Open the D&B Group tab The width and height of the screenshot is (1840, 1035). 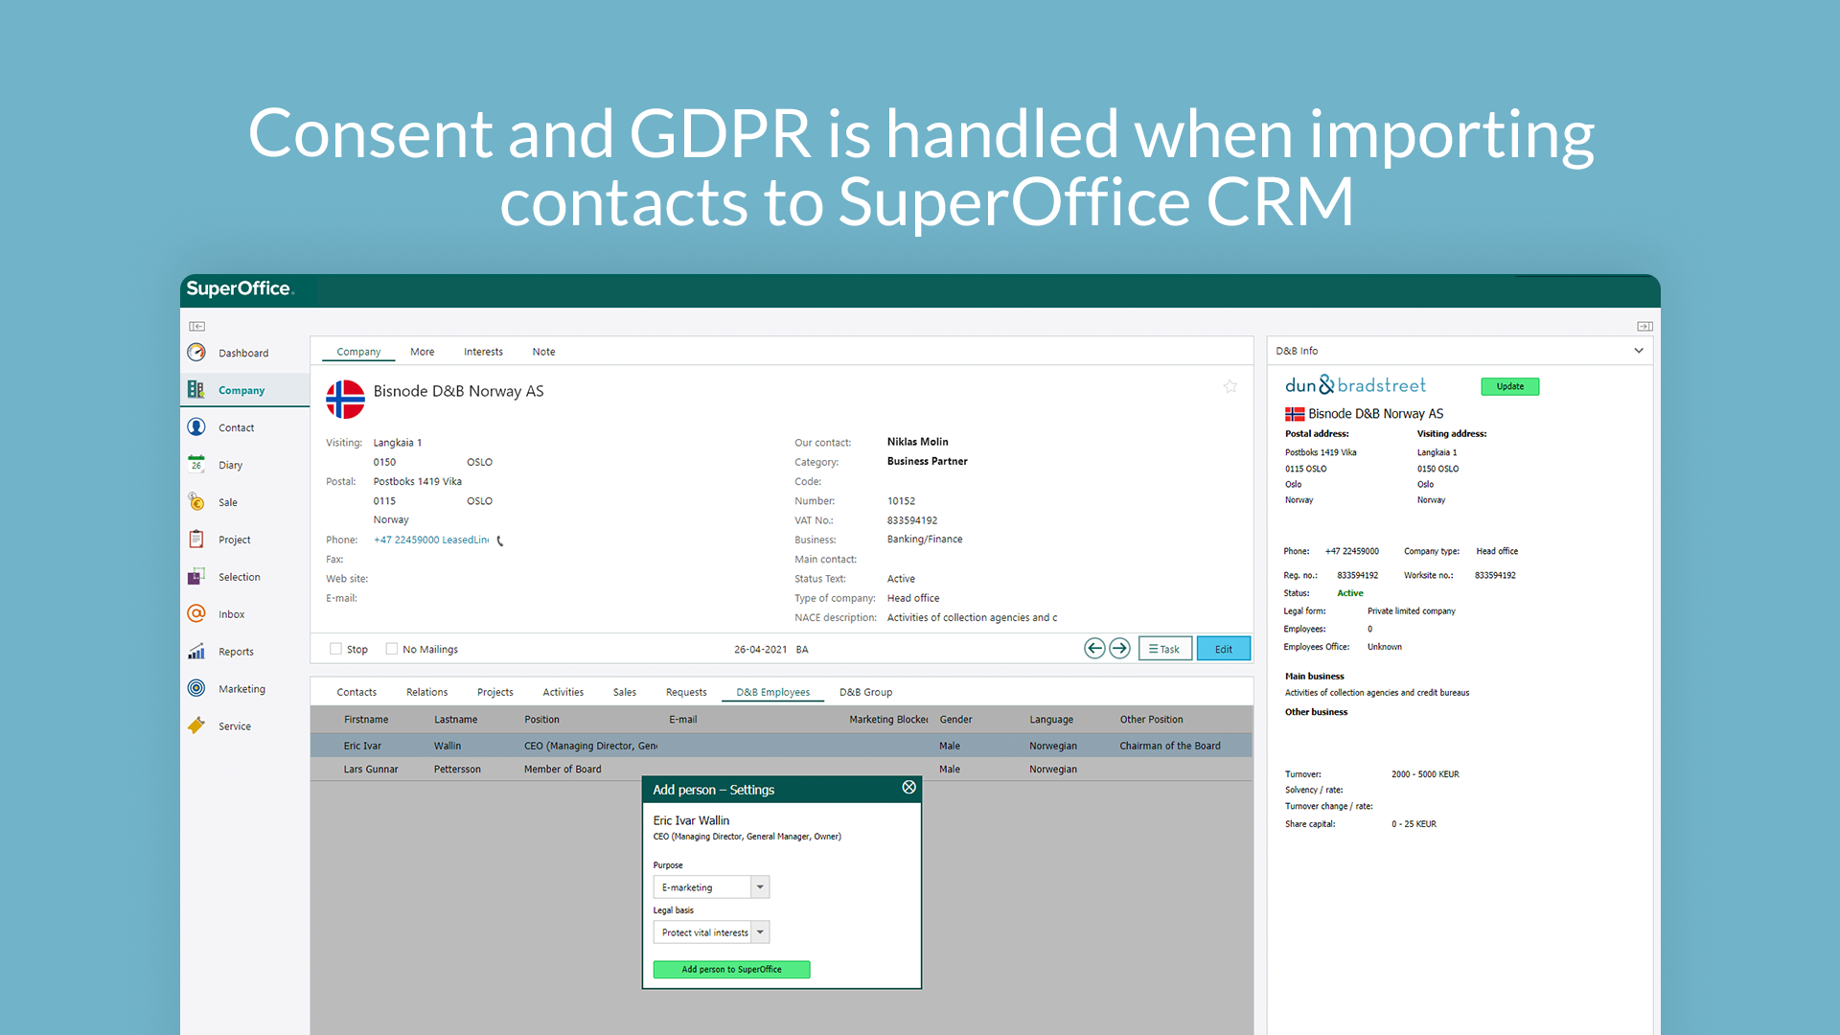[865, 692]
